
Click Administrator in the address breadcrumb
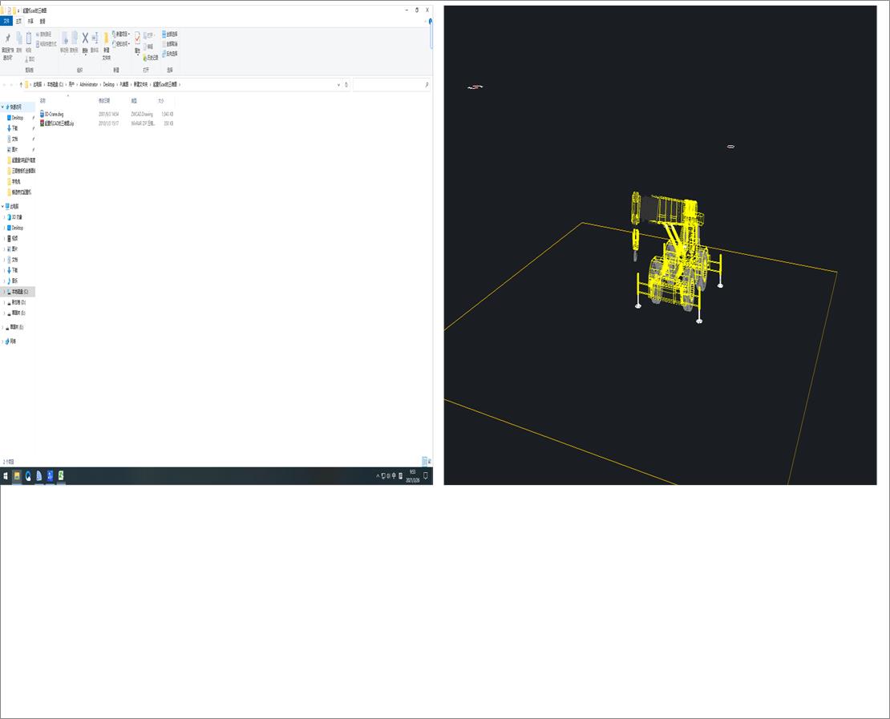88,84
